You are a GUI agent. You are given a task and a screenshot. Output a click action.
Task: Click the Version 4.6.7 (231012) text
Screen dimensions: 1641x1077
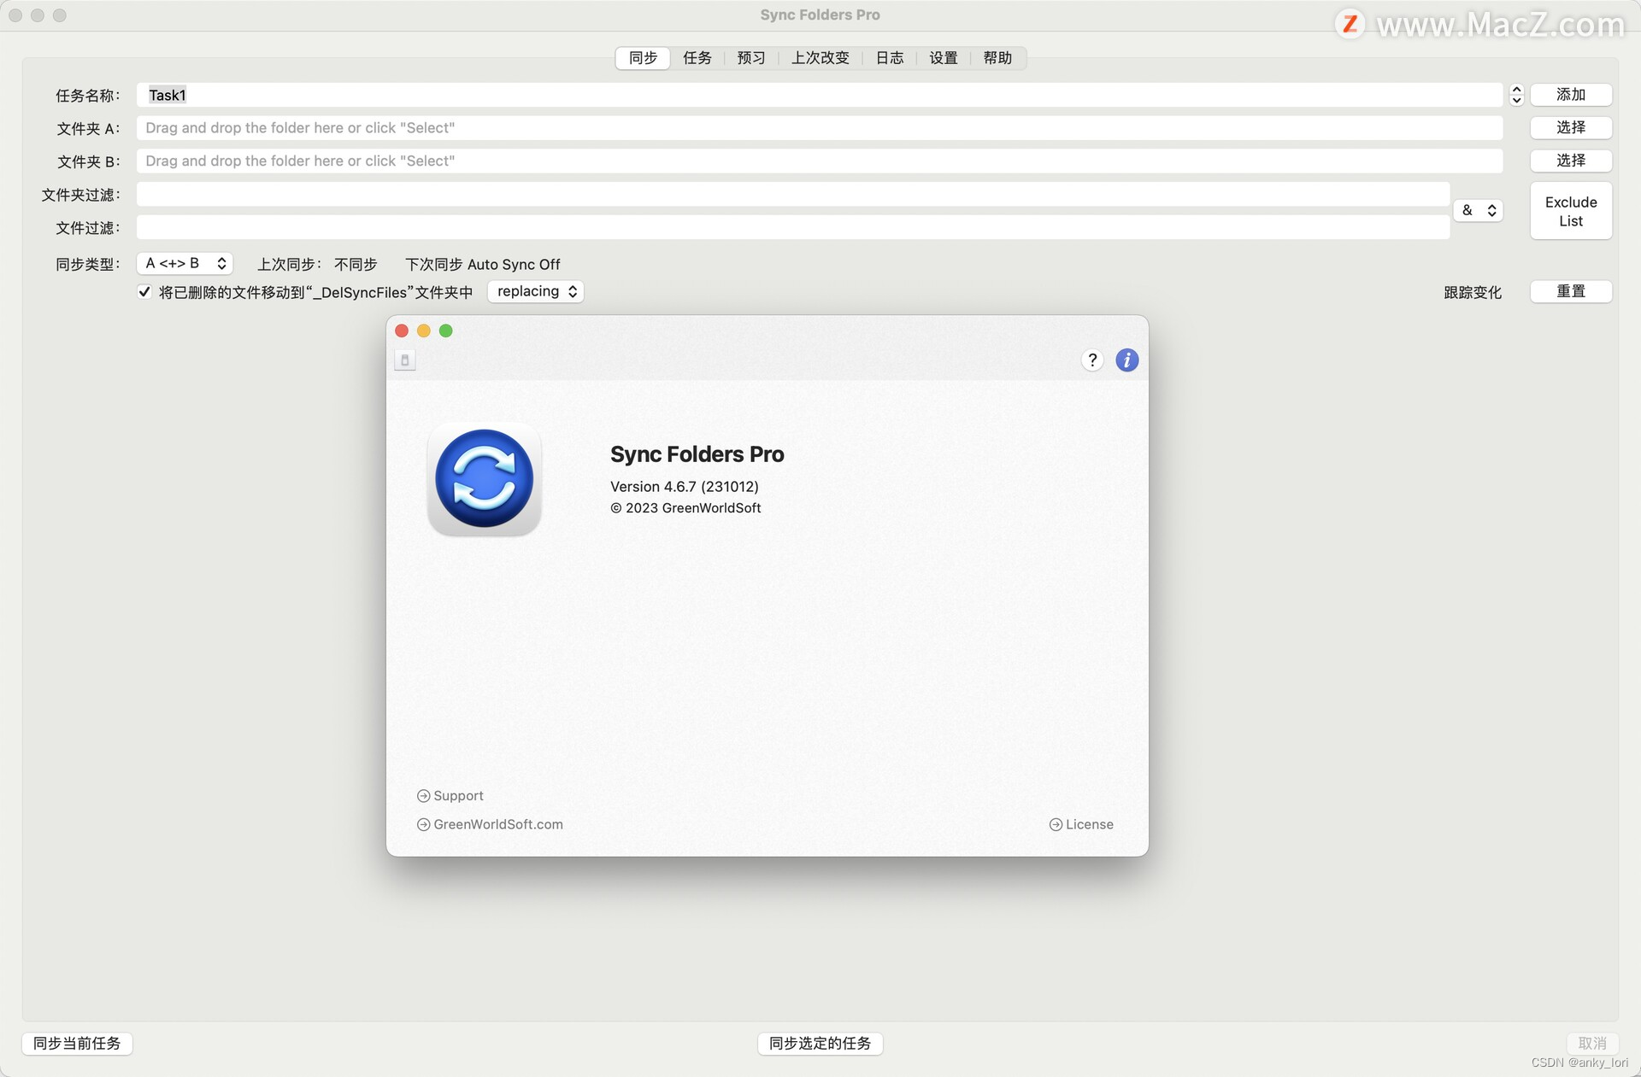click(x=685, y=487)
